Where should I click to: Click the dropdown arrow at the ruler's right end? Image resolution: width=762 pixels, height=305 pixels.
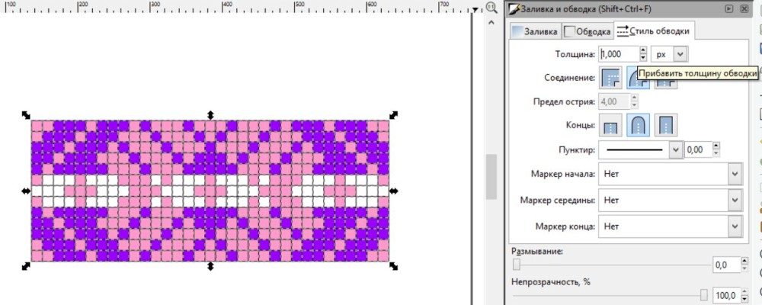tap(475, 8)
